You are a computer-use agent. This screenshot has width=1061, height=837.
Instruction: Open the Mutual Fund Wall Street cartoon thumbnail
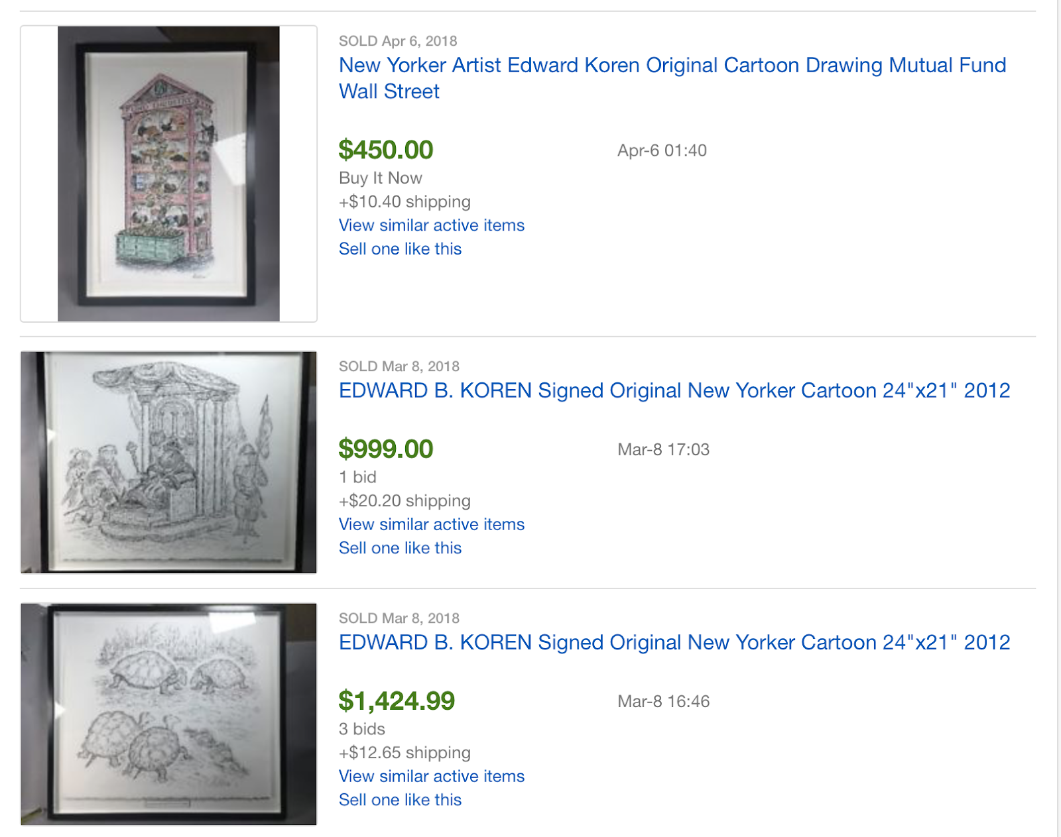pos(168,174)
